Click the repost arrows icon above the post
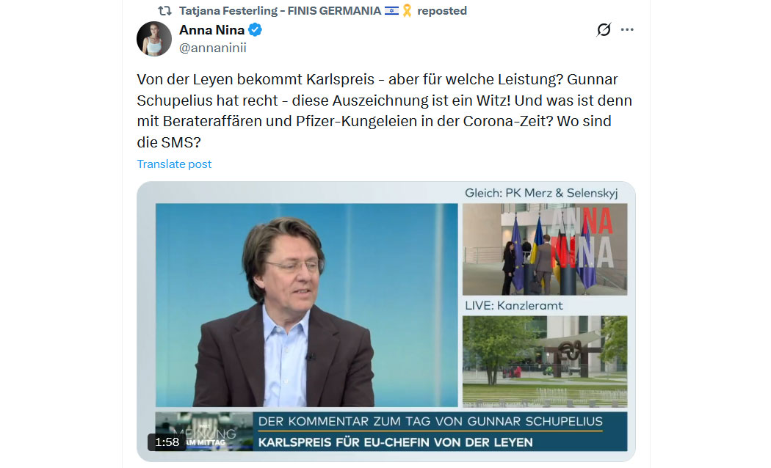 pos(164,11)
